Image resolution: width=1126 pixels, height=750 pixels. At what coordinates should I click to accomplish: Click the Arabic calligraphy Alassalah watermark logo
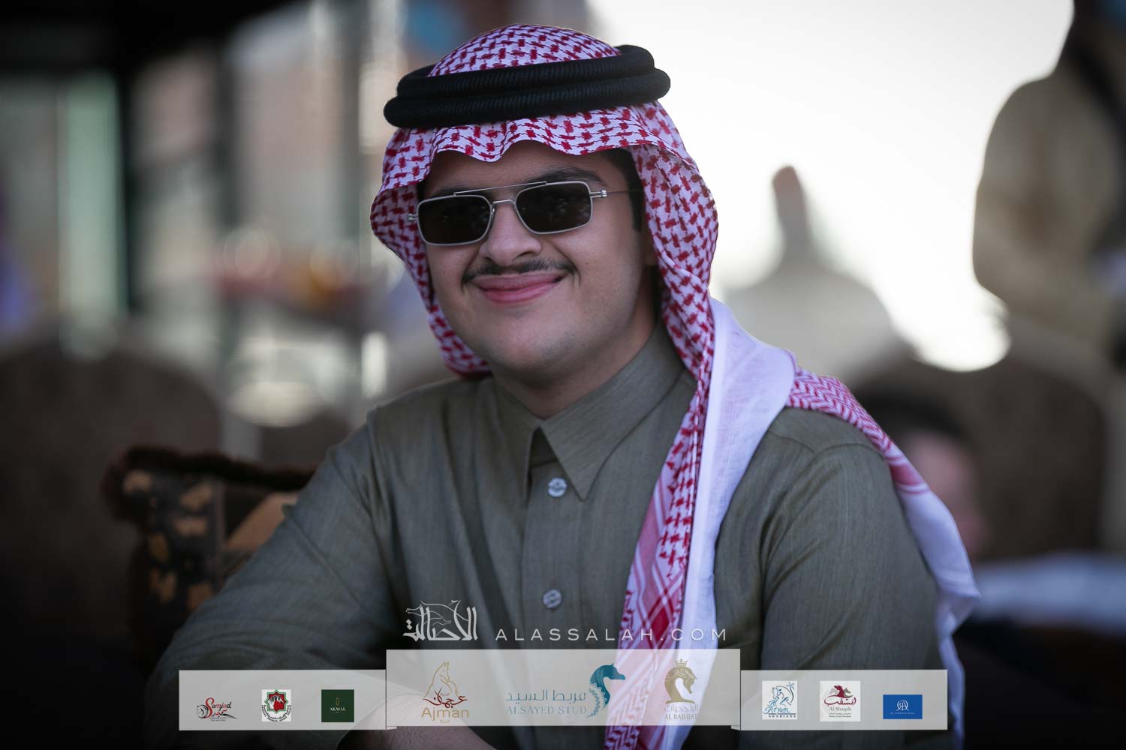441,623
